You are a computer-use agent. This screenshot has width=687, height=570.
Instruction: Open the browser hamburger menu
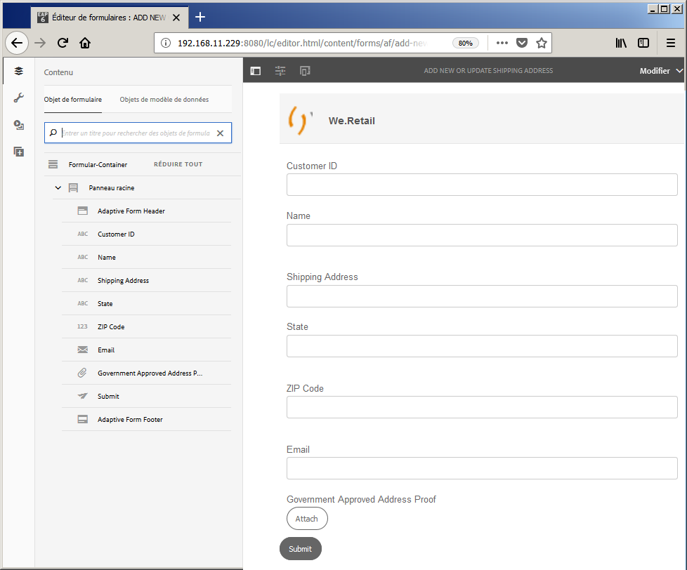tap(670, 43)
